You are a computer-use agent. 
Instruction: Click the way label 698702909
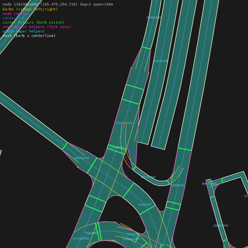[82, 158]
